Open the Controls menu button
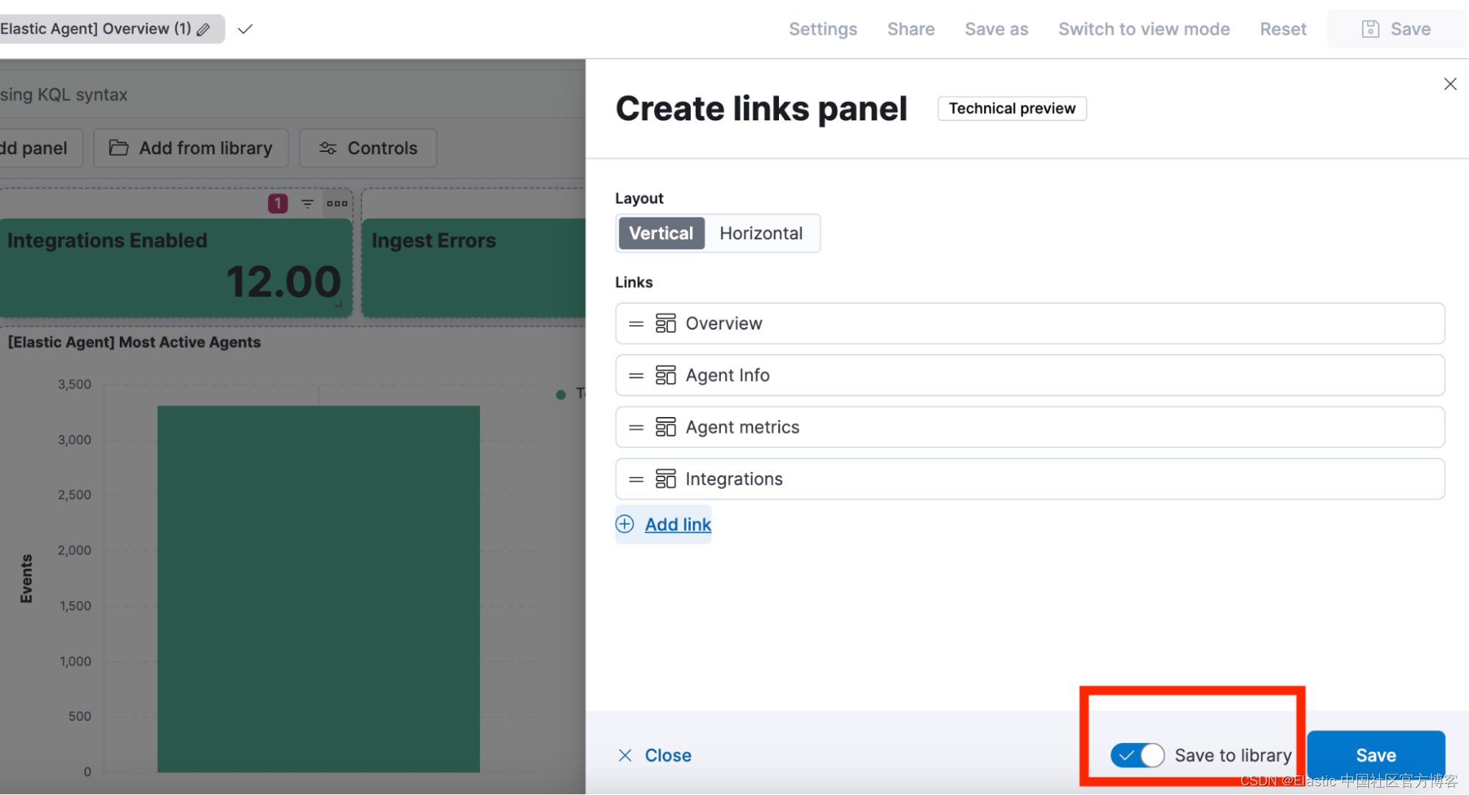Screen dimensions: 1469x795 (368, 148)
